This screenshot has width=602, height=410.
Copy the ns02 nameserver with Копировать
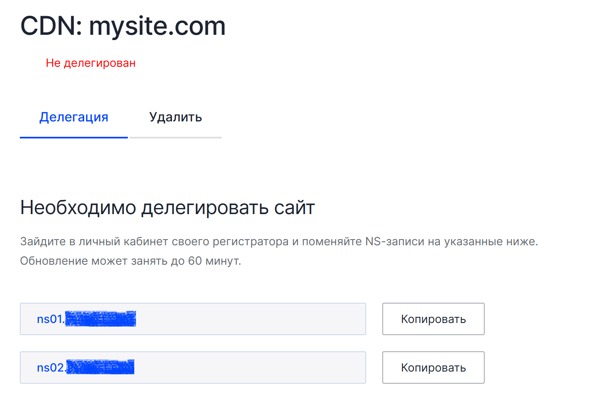click(x=433, y=368)
